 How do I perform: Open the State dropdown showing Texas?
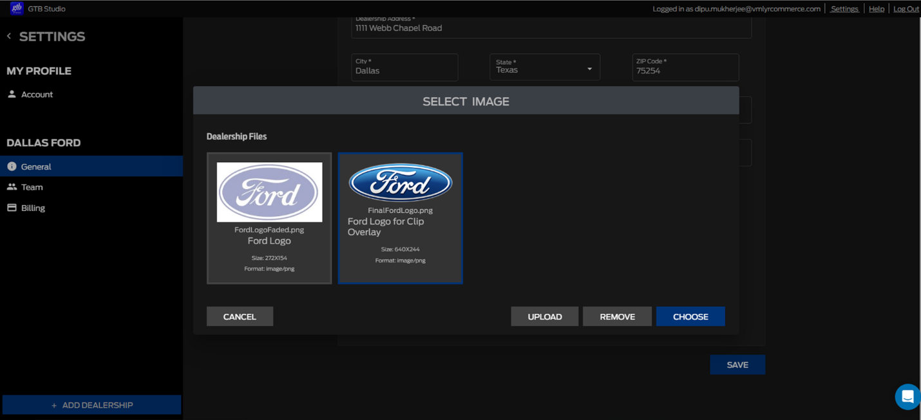tap(545, 67)
